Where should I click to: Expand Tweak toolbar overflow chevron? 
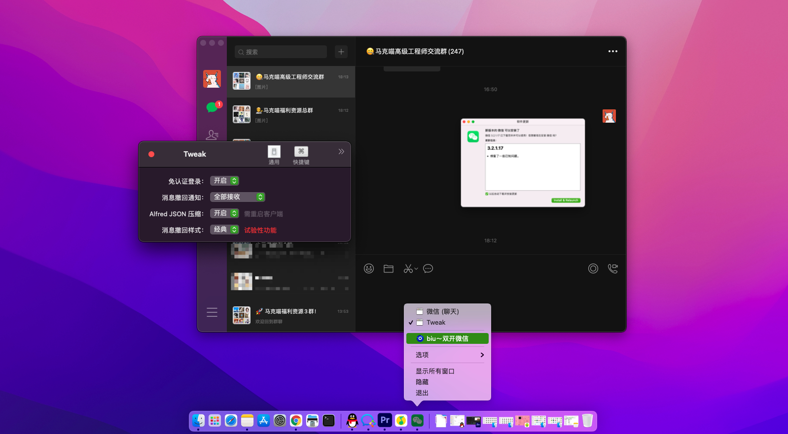pyautogui.click(x=341, y=152)
